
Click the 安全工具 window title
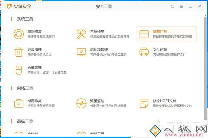pyautogui.click(x=104, y=7)
